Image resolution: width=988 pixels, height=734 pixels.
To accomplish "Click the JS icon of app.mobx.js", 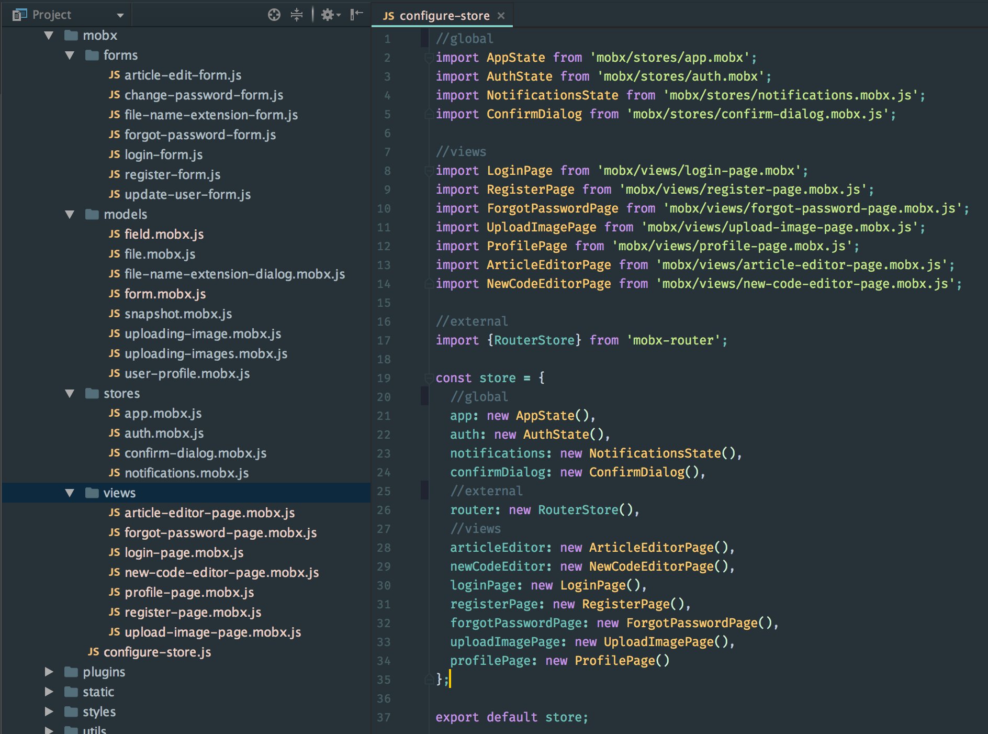I will (x=114, y=413).
